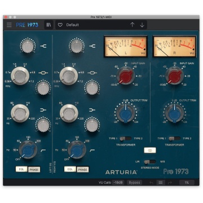Undo last change with left arrow
Viewport: 203px width, 203px height.
(151, 183)
